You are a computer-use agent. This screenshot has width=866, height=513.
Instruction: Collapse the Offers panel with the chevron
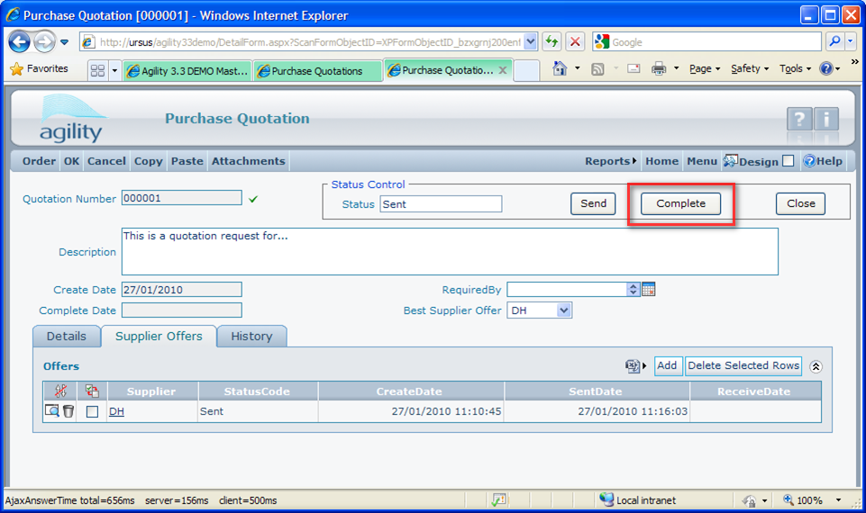click(816, 366)
